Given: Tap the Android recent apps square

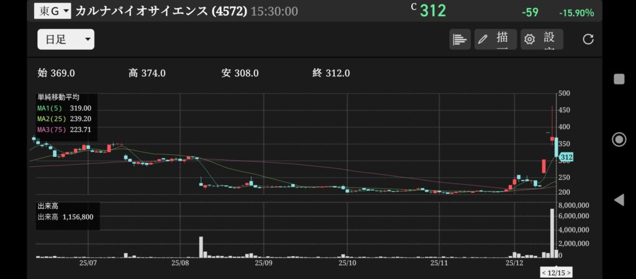Looking at the screenshot, I should click(619, 79).
